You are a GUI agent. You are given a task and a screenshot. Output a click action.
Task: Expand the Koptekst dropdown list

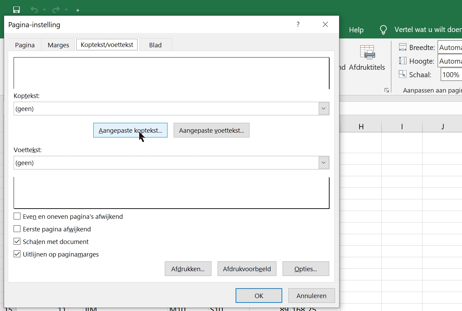[x=323, y=109]
